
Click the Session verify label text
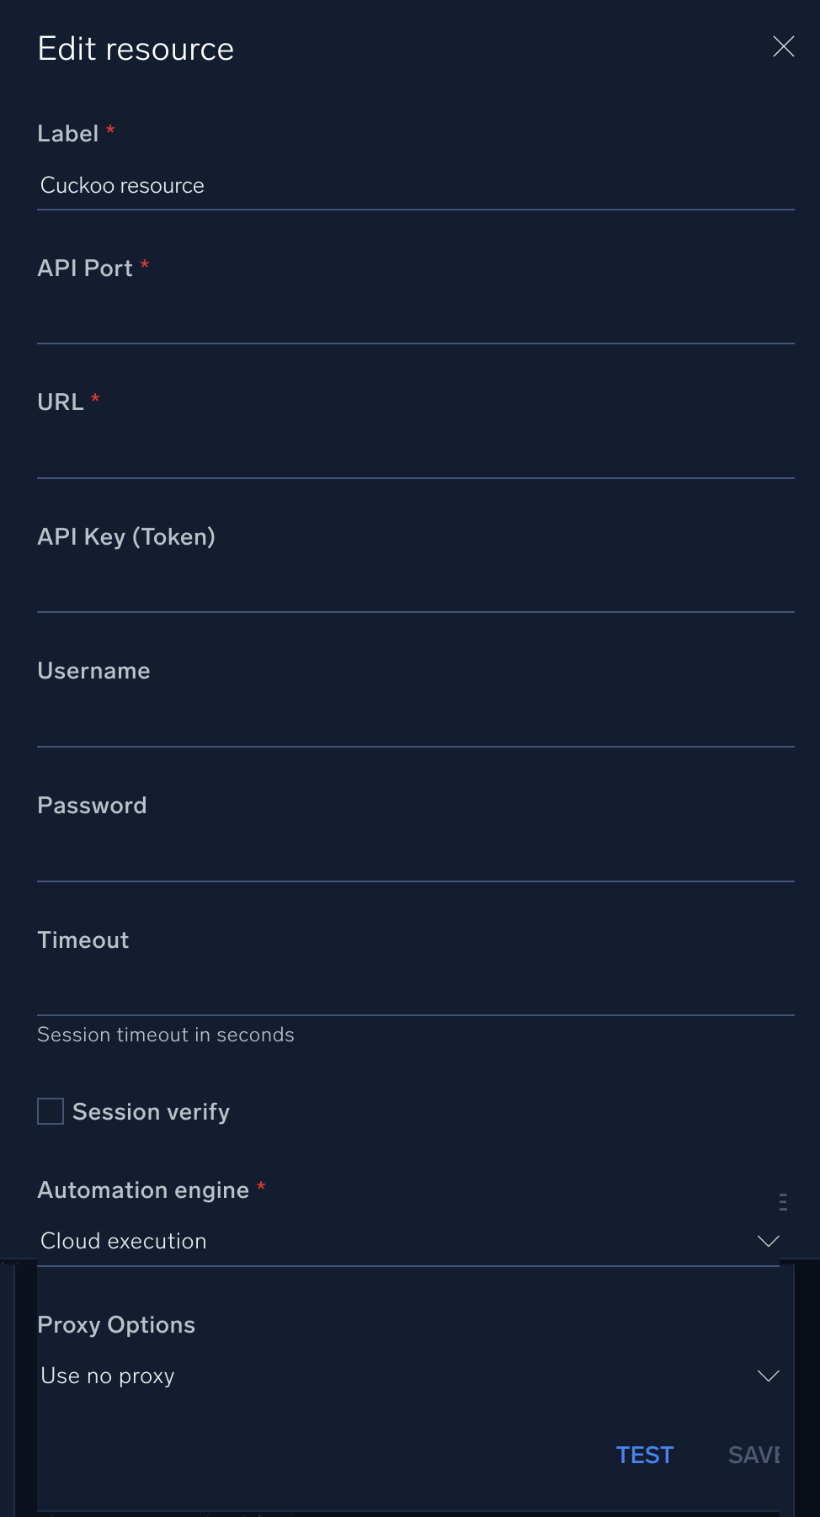point(152,1112)
